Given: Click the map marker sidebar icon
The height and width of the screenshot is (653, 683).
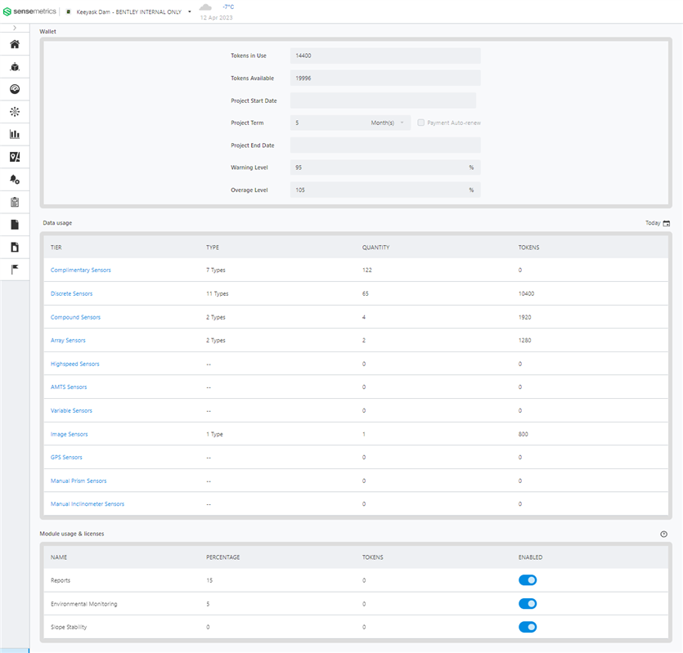Looking at the screenshot, I should click(x=15, y=157).
